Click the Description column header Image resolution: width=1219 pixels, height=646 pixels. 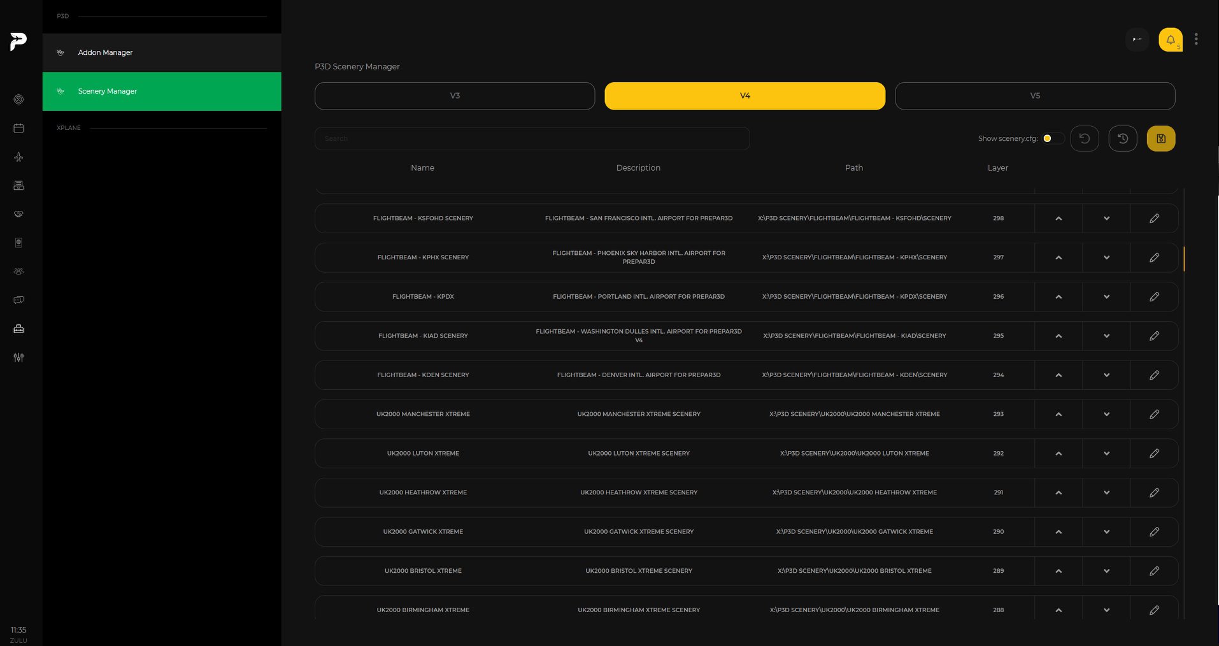638,168
